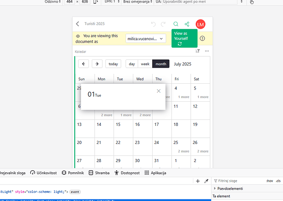Click 1 more link on July 4
The height and width of the screenshot is (201, 283).
[x=184, y=97]
